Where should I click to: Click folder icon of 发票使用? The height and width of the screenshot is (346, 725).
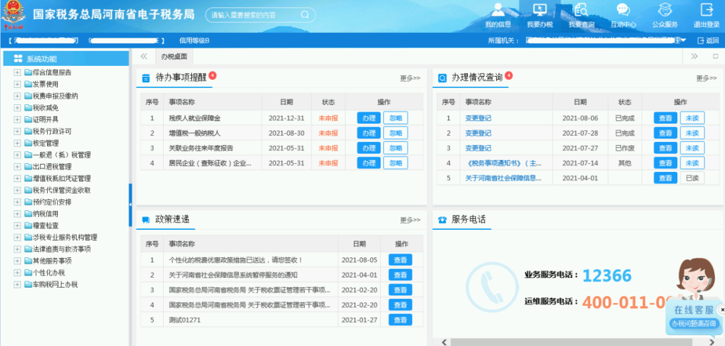point(28,84)
